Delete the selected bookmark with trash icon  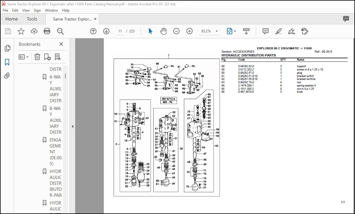37,57
